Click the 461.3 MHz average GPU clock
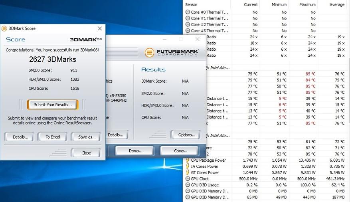 pyautogui.click(x=335, y=178)
